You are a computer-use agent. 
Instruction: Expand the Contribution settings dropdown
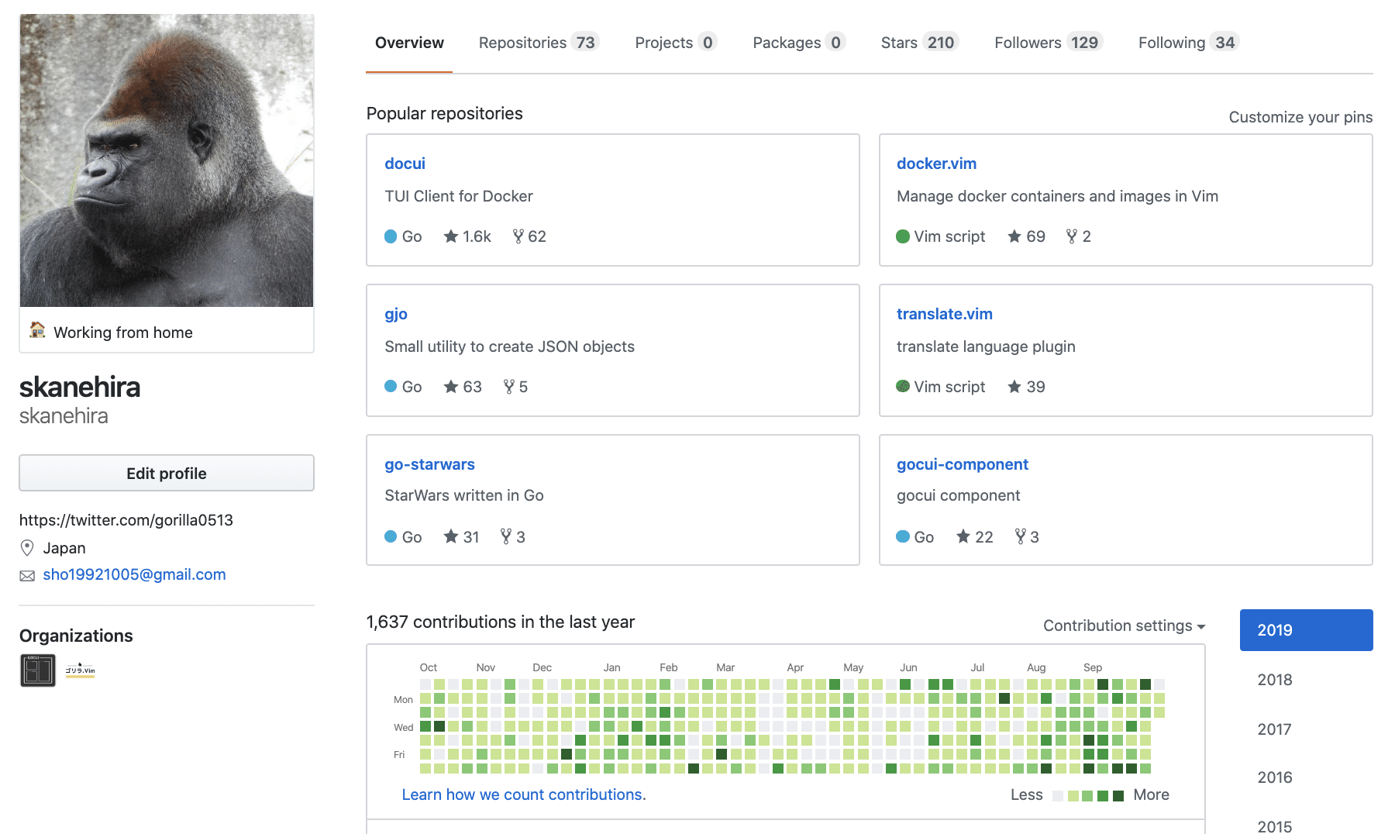point(1124,625)
